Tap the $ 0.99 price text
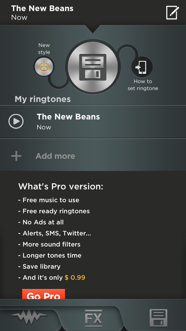The width and height of the screenshot is (186, 331). pos(75,278)
